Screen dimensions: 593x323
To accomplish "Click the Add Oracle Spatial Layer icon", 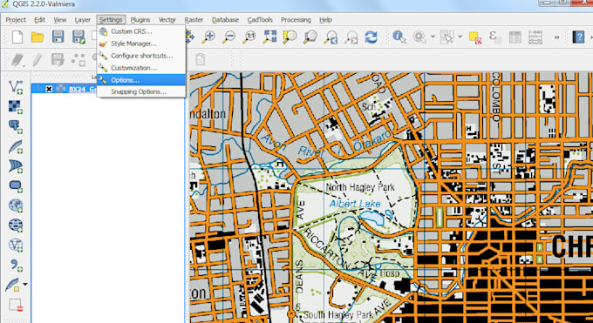I will point(16,185).
